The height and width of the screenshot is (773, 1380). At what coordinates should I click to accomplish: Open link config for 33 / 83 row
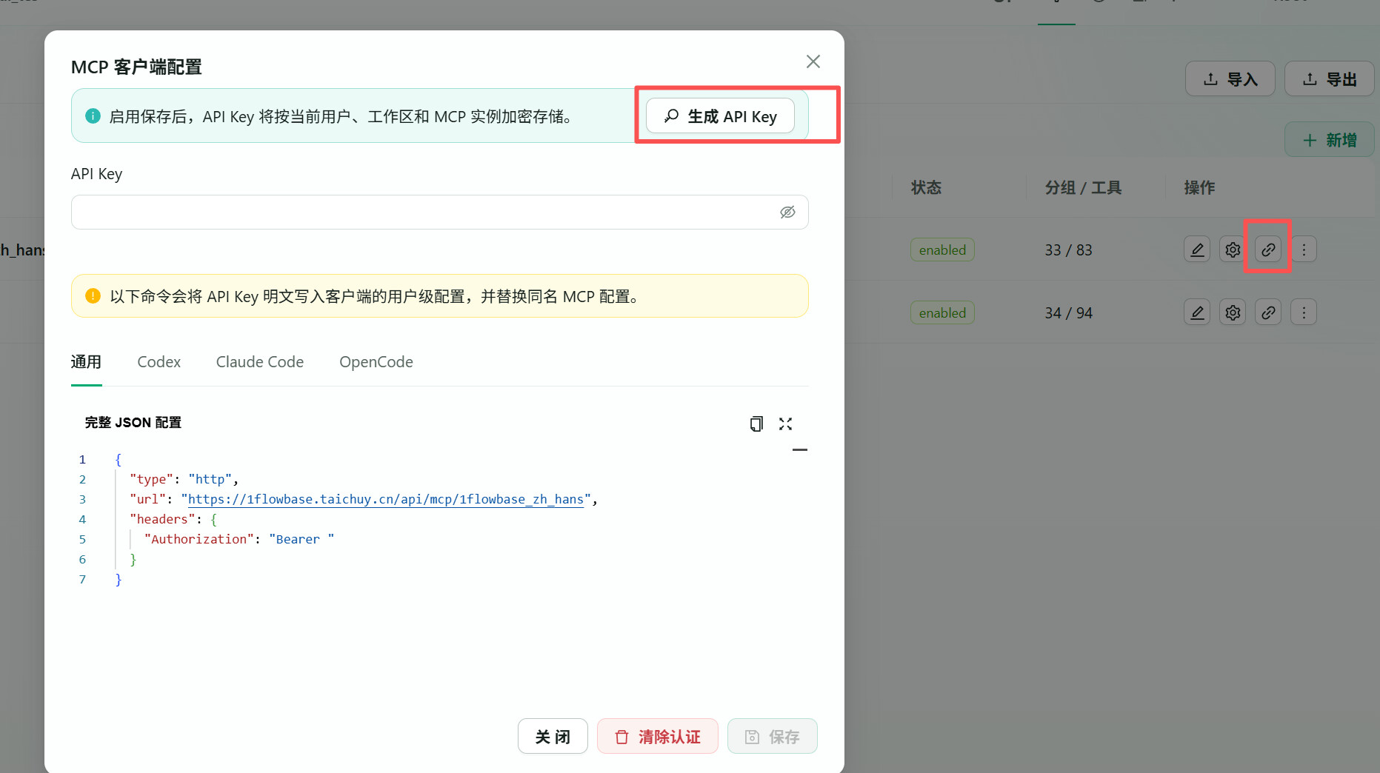point(1268,250)
